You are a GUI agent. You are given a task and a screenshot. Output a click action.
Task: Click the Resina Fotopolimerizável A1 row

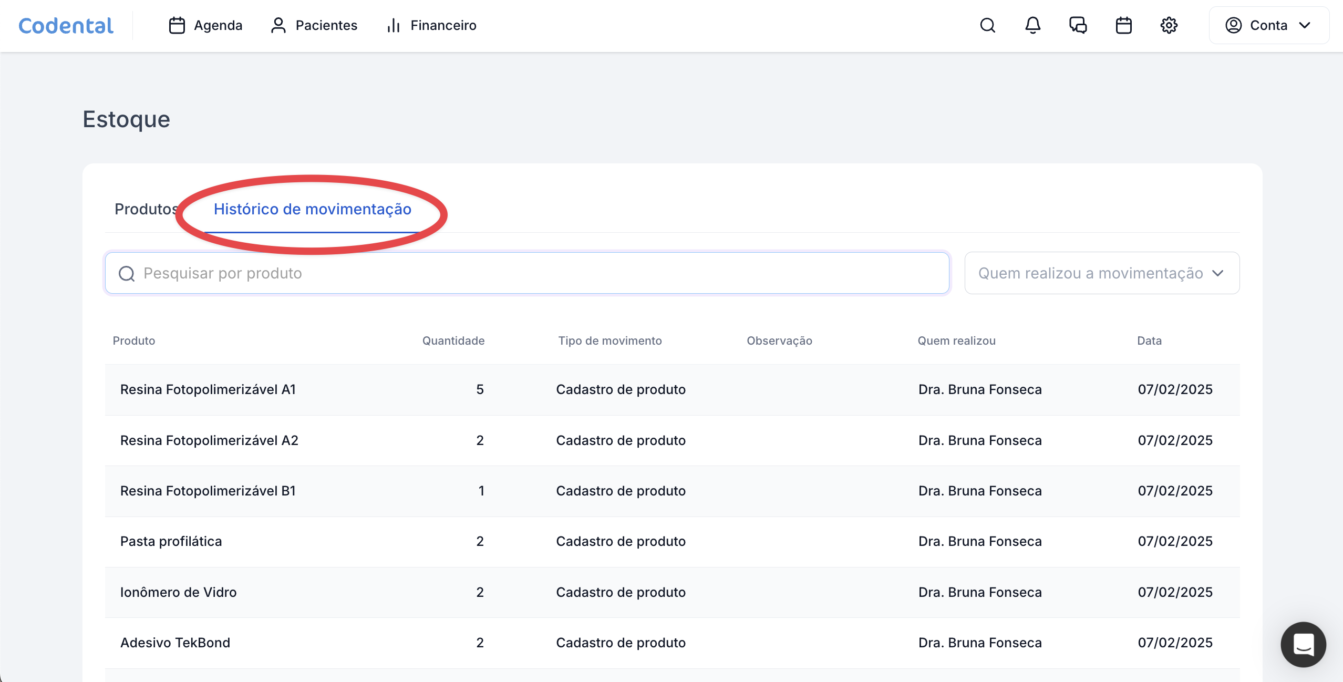(208, 389)
